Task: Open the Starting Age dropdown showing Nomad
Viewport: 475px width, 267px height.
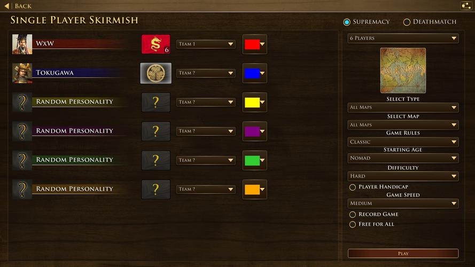Action: pos(403,158)
